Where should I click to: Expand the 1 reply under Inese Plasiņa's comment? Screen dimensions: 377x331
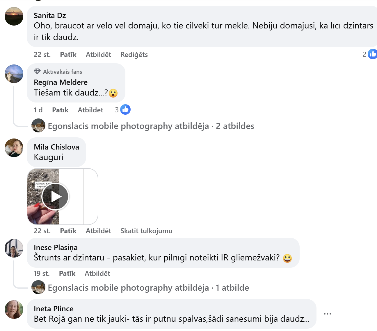tap(148, 288)
